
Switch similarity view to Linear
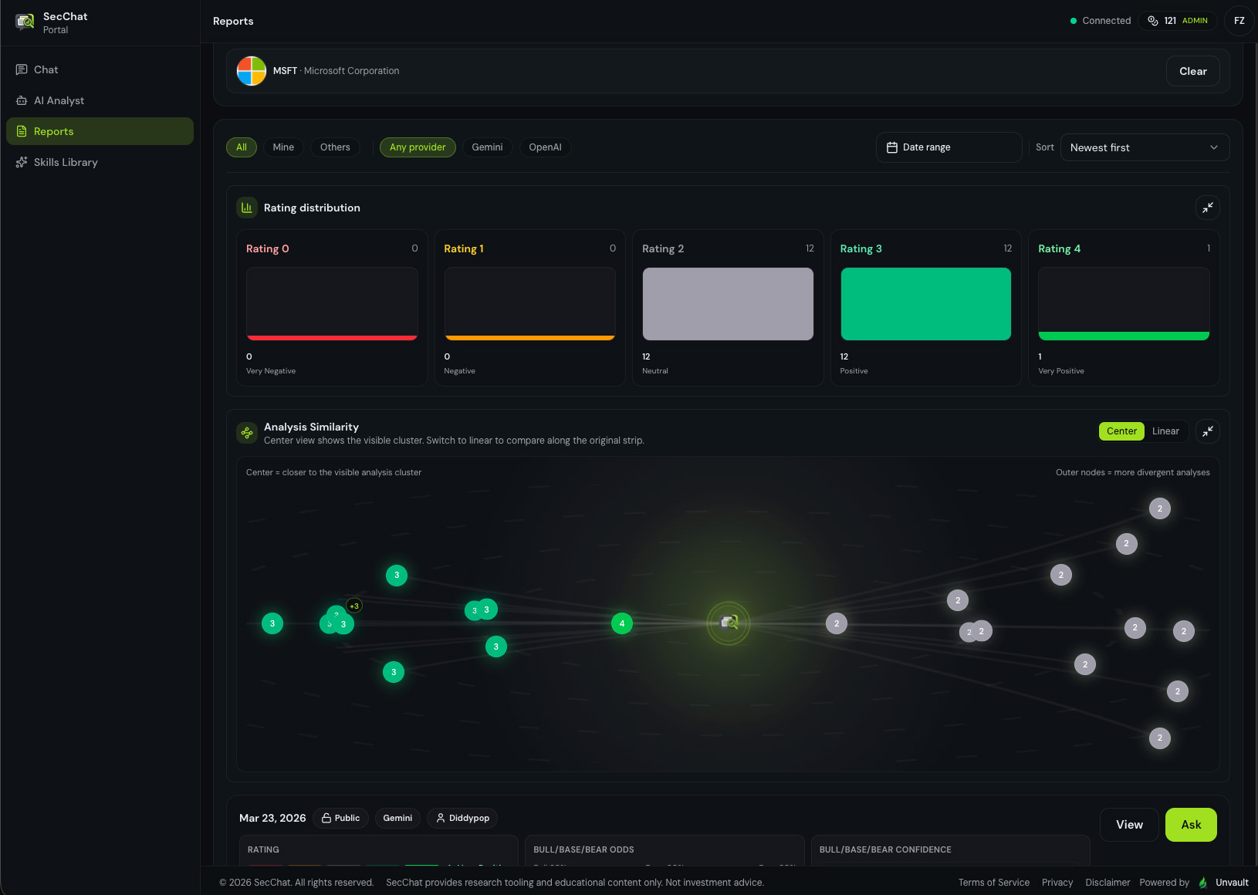1165,431
